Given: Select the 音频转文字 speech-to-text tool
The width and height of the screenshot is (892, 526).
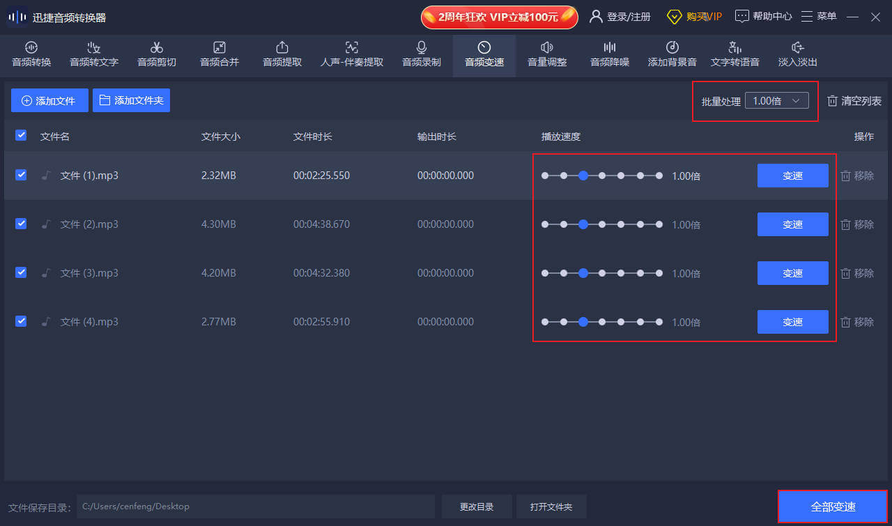Looking at the screenshot, I should pos(94,54).
